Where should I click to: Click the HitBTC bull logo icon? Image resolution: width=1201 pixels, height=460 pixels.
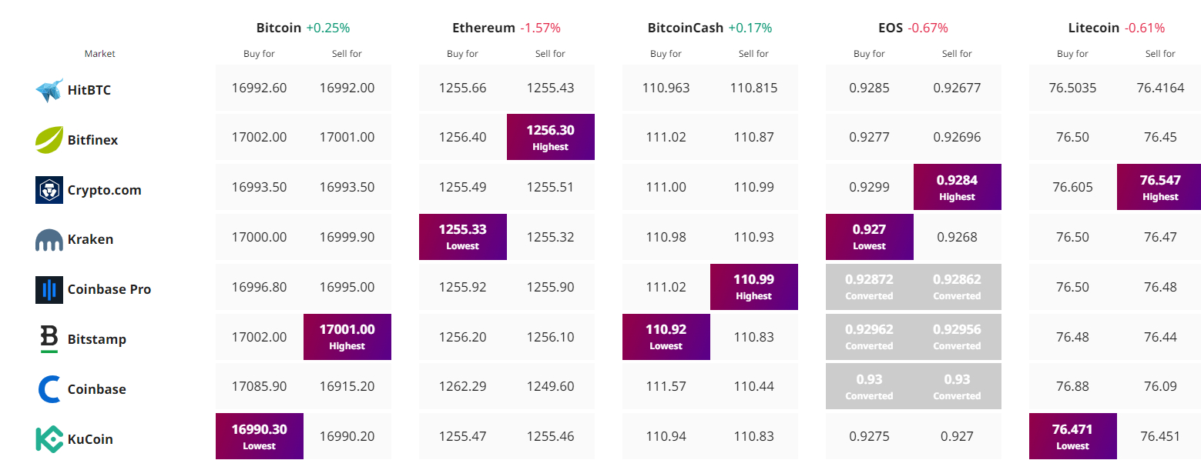pyautogui.click(x=49, y=90)
